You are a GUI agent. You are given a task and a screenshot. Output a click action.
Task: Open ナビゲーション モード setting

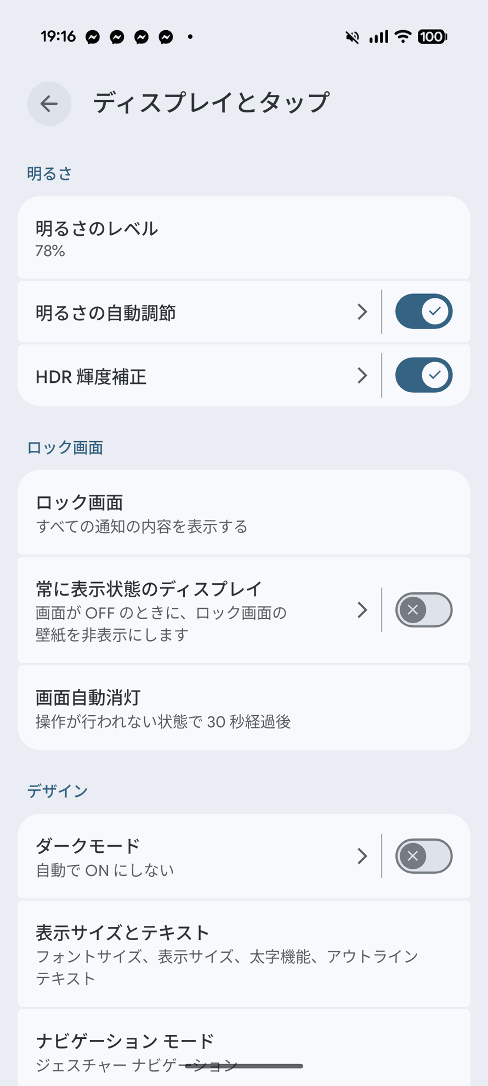coord(244,1048)
